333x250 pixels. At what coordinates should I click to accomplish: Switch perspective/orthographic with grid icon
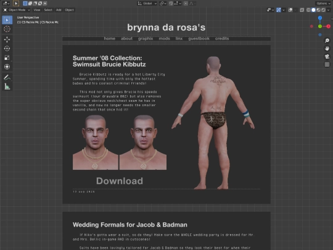(327, 64)
